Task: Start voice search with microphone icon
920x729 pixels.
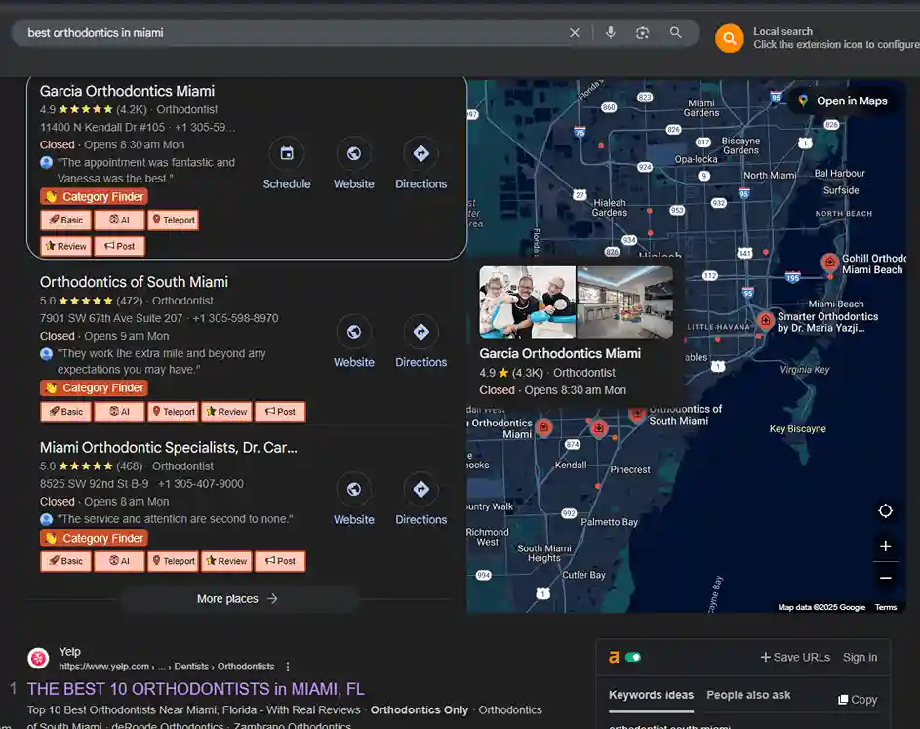Action: [610, 33]
